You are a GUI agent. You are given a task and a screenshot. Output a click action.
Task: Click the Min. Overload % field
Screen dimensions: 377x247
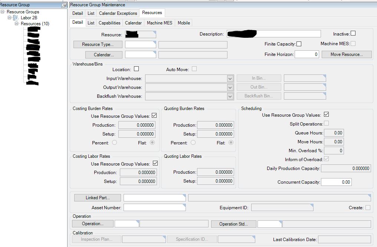click(x=334, y=150)
